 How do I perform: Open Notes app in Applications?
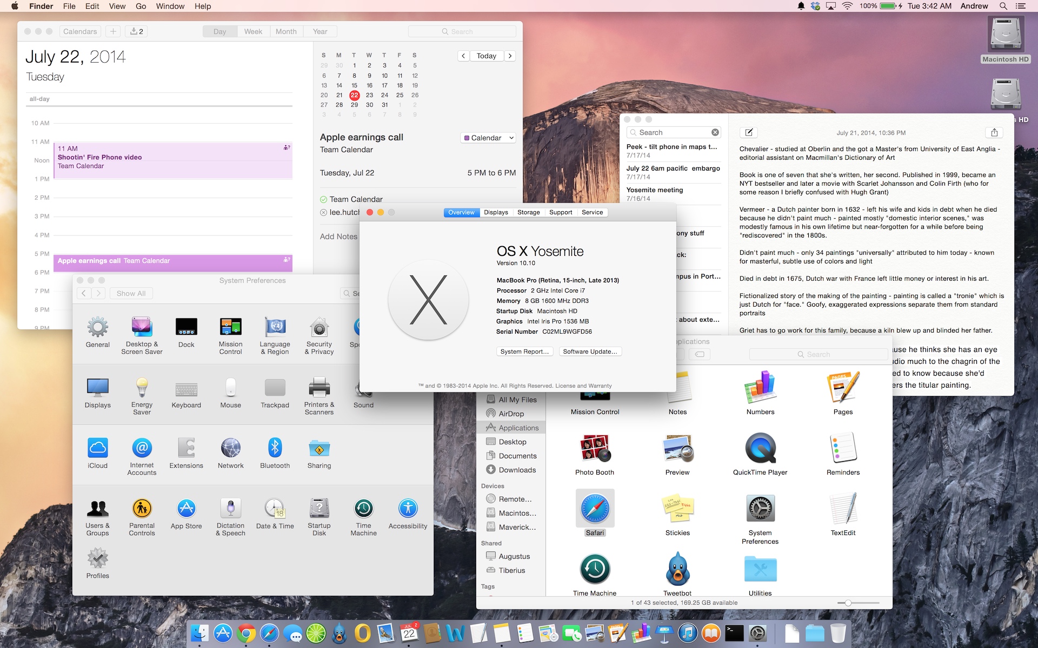point(676,388)
